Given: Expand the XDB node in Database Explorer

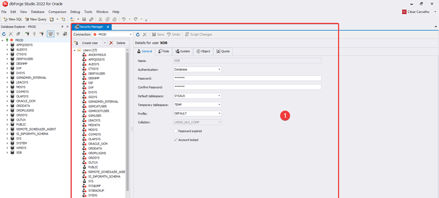Looking at the screenshot, I should [7, 152].
